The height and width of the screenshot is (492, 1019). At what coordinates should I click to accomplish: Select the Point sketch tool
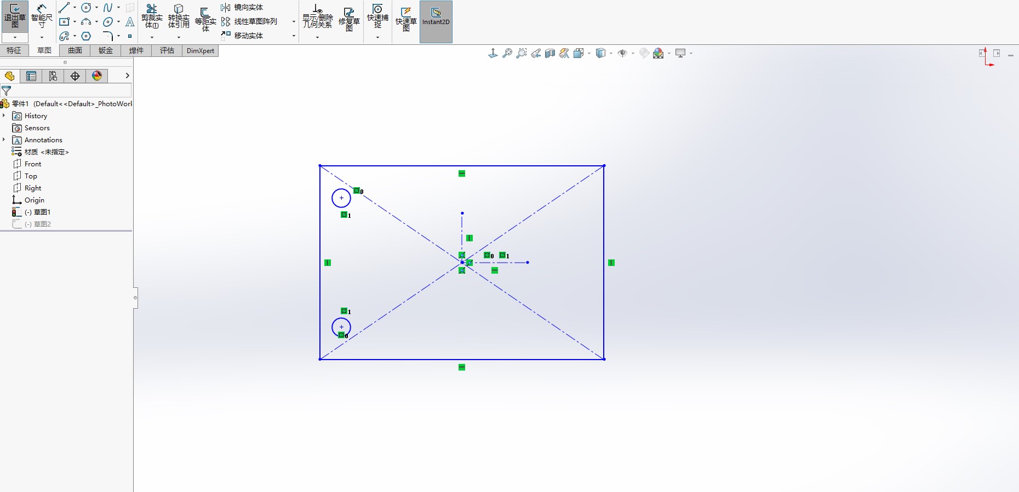[x=130, y=36]
